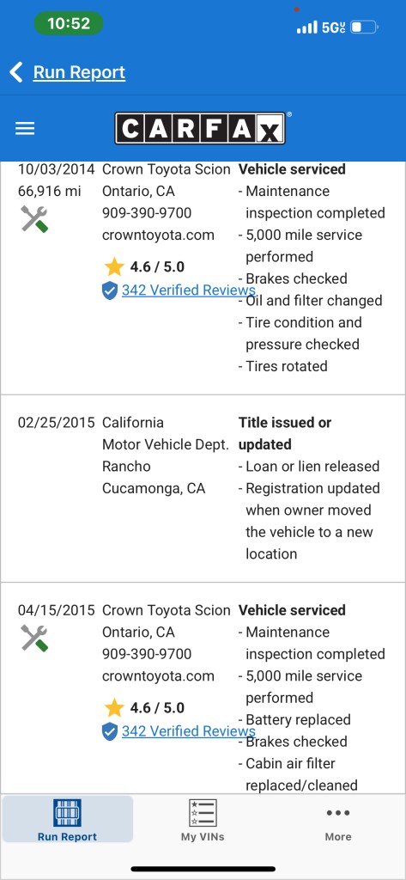This screenshot has width=406, height=880.
Task: Tap the verified shield icon in 10/03/2014 entry
Action: [110, 290]
